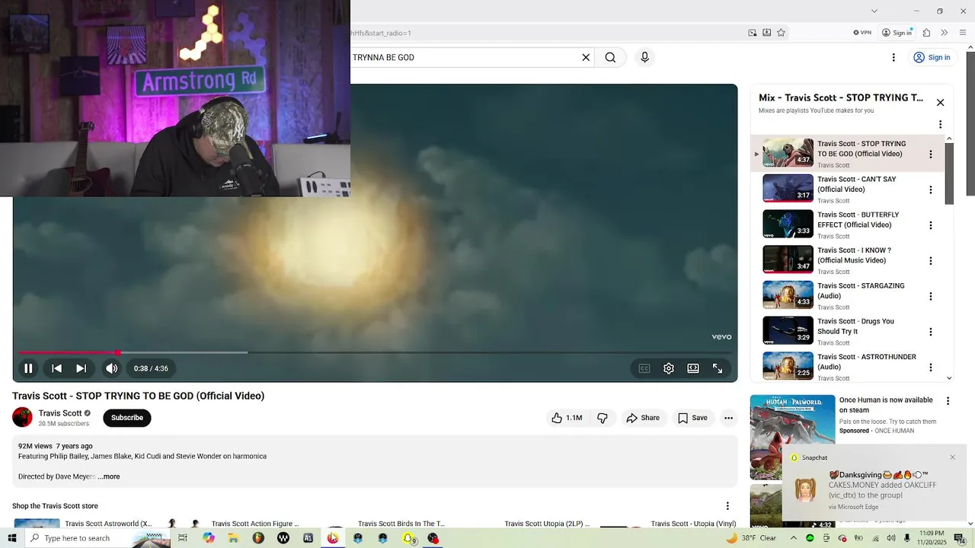Click the YouTube Sign in button
The image size is (975, 548).
tap(932, 57)
